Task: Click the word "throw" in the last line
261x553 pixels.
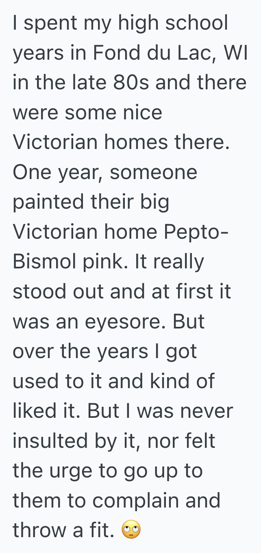Action: [x=38, y=530]
